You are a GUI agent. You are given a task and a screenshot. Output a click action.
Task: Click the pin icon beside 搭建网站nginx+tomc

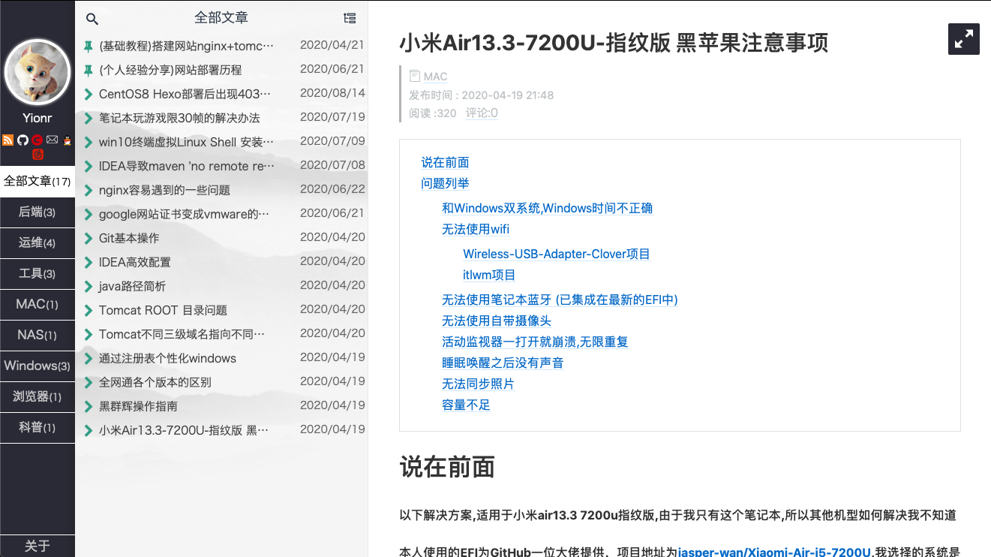point(89,47)
